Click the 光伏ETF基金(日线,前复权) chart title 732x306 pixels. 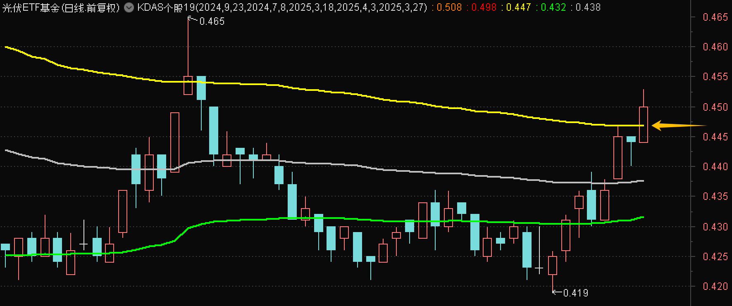pos(61,7)
